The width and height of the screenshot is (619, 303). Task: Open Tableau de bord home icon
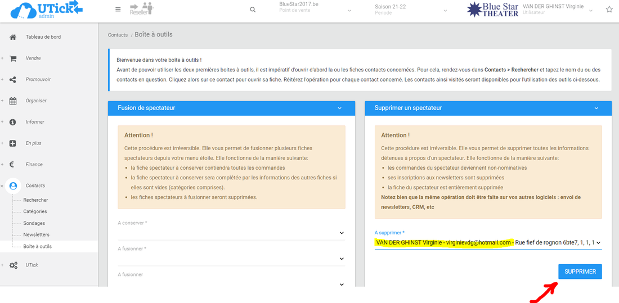pos(13,37)
